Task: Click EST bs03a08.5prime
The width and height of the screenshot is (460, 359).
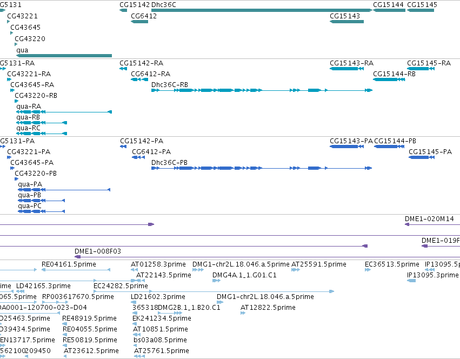Action: [x=160, y=341]
